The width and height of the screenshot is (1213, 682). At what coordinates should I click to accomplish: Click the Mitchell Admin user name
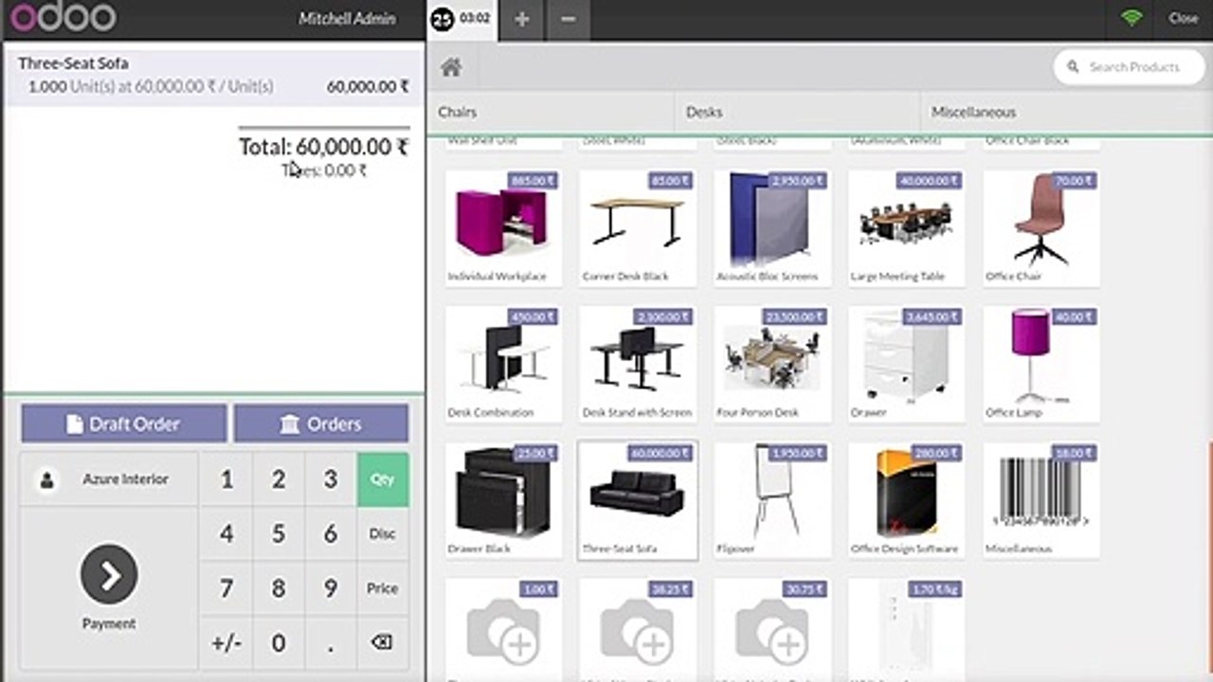(347, 18)
